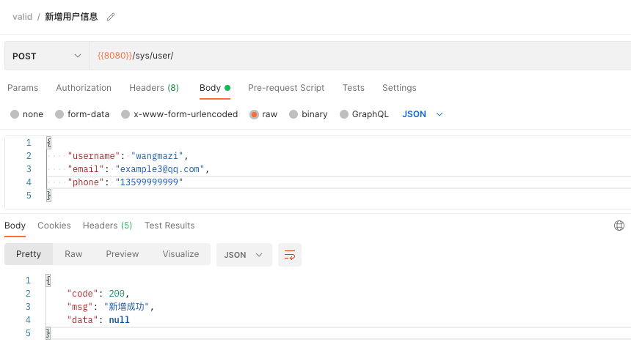This screenshot has width=631, height=342.
Task: Switch to the Params tab
Action: [23, 88]
